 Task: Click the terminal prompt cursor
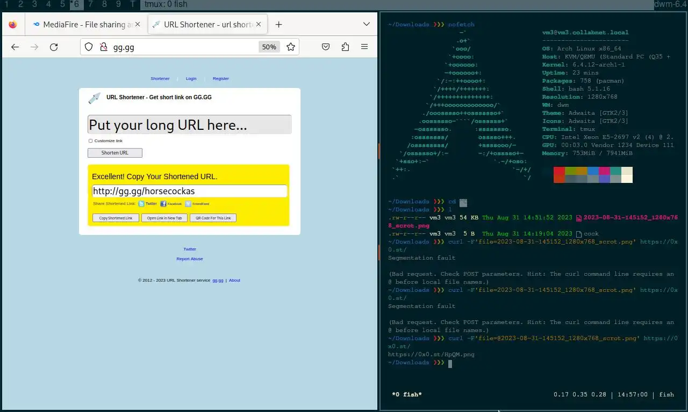pyautogui.click(x=450, y=363)
